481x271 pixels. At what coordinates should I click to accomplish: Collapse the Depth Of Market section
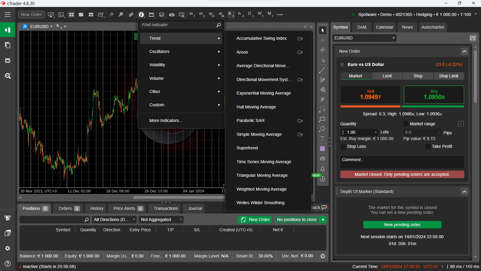[x=464, y=192]
